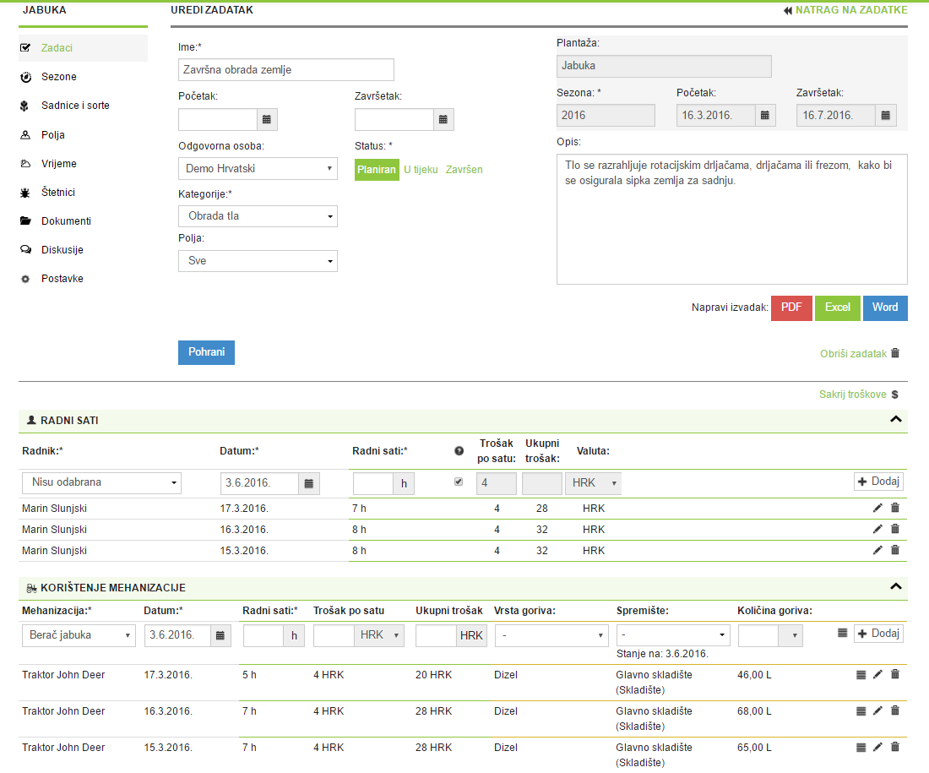Open Polja dropdown showing Sve

[258, 261]
